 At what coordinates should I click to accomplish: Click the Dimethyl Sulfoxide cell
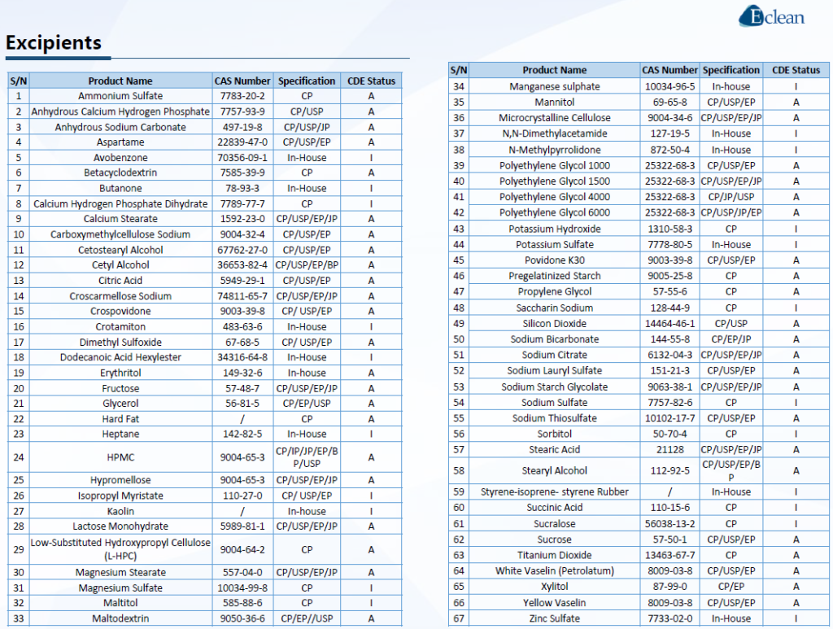point(120,342)
